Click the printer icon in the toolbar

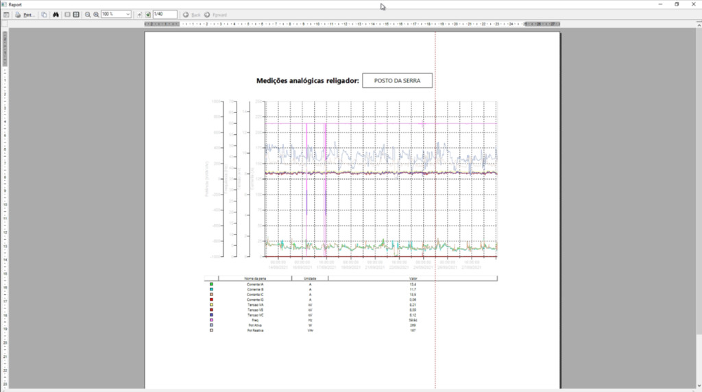[x=19, y=14]
